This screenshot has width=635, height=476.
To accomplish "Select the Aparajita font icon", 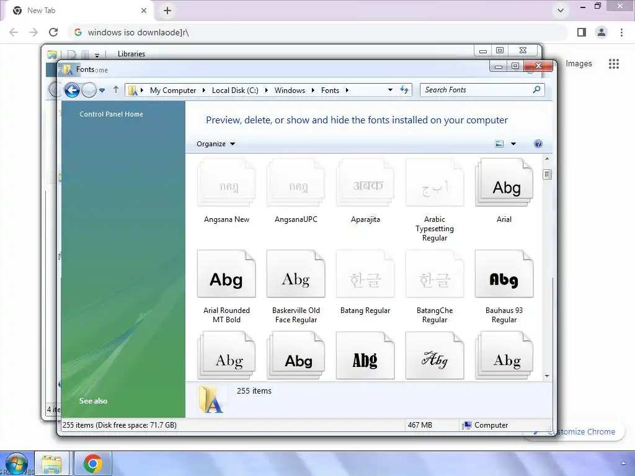I will [365, 183].
